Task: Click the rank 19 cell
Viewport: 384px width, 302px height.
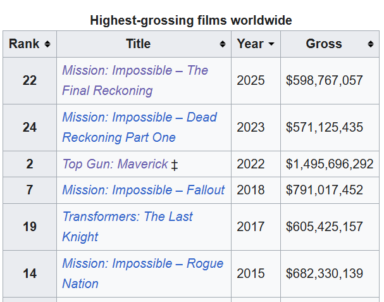Action: pyautogui.click(x=30, y=227)
